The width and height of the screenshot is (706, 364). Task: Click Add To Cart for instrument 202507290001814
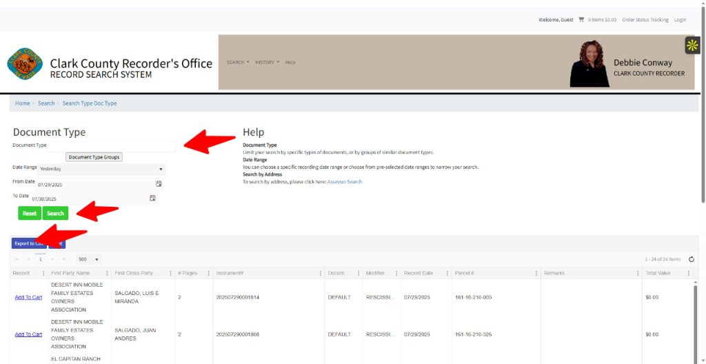(28, 297)
